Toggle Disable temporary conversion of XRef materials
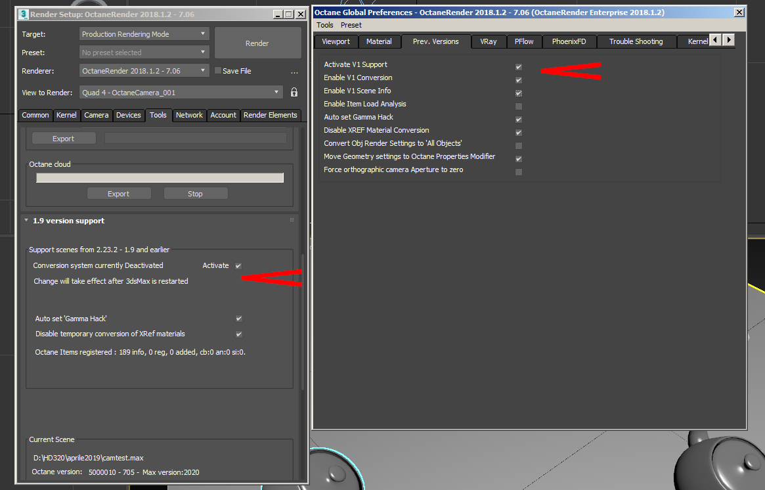The width and height of the screenshot is (765, 490). coord(239,334)
